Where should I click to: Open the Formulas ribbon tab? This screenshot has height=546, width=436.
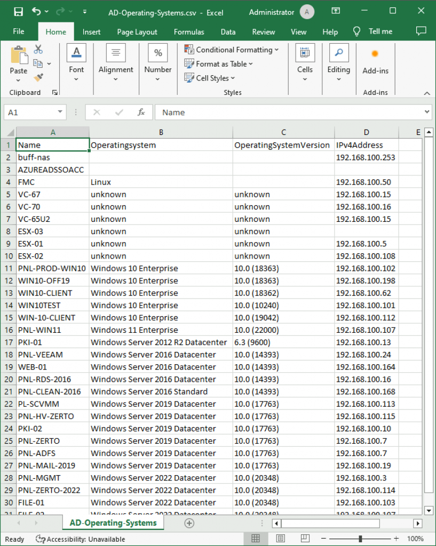tap(189, 32)
